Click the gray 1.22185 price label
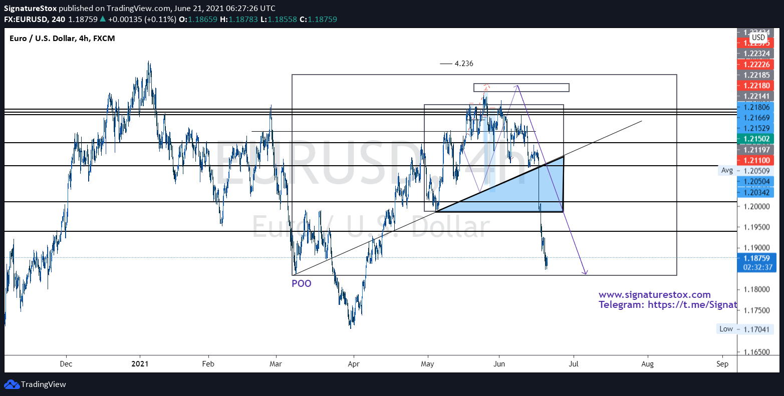The width and height of the screenshot is (784, 396). click(x=756, y=75)
